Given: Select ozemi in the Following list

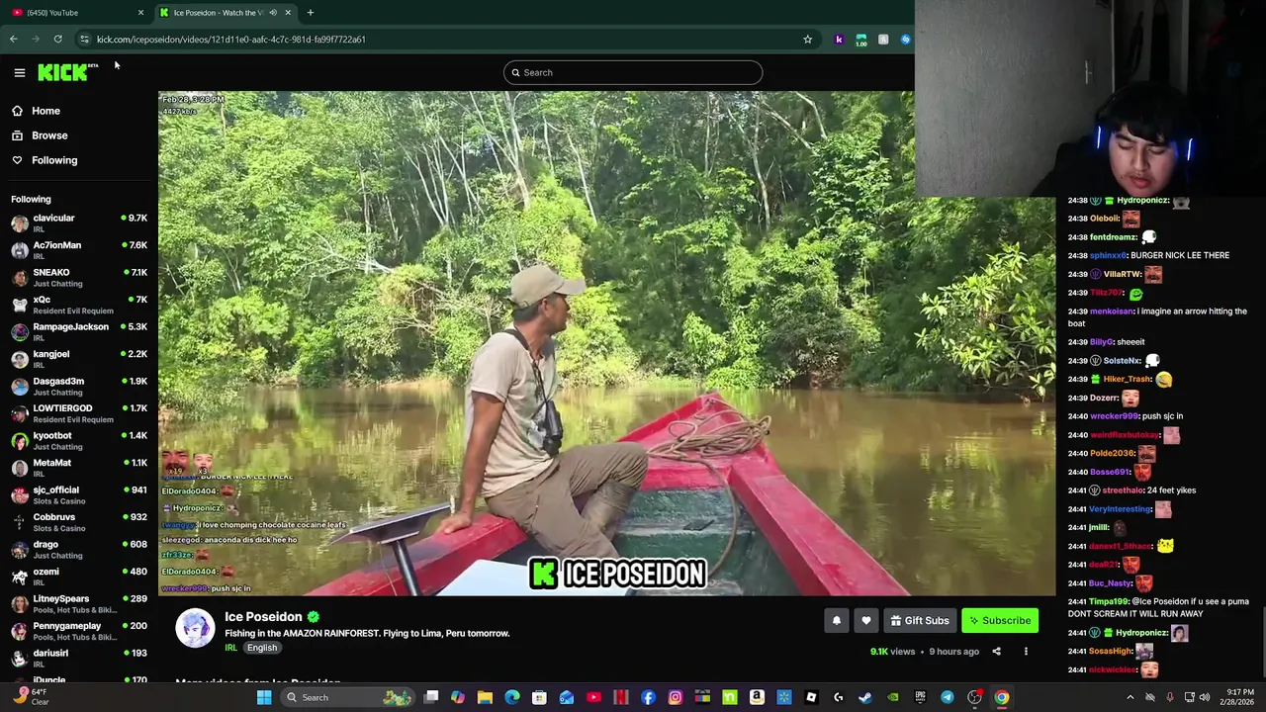Looking at the screenshot, I should click(x=79, y=577).
